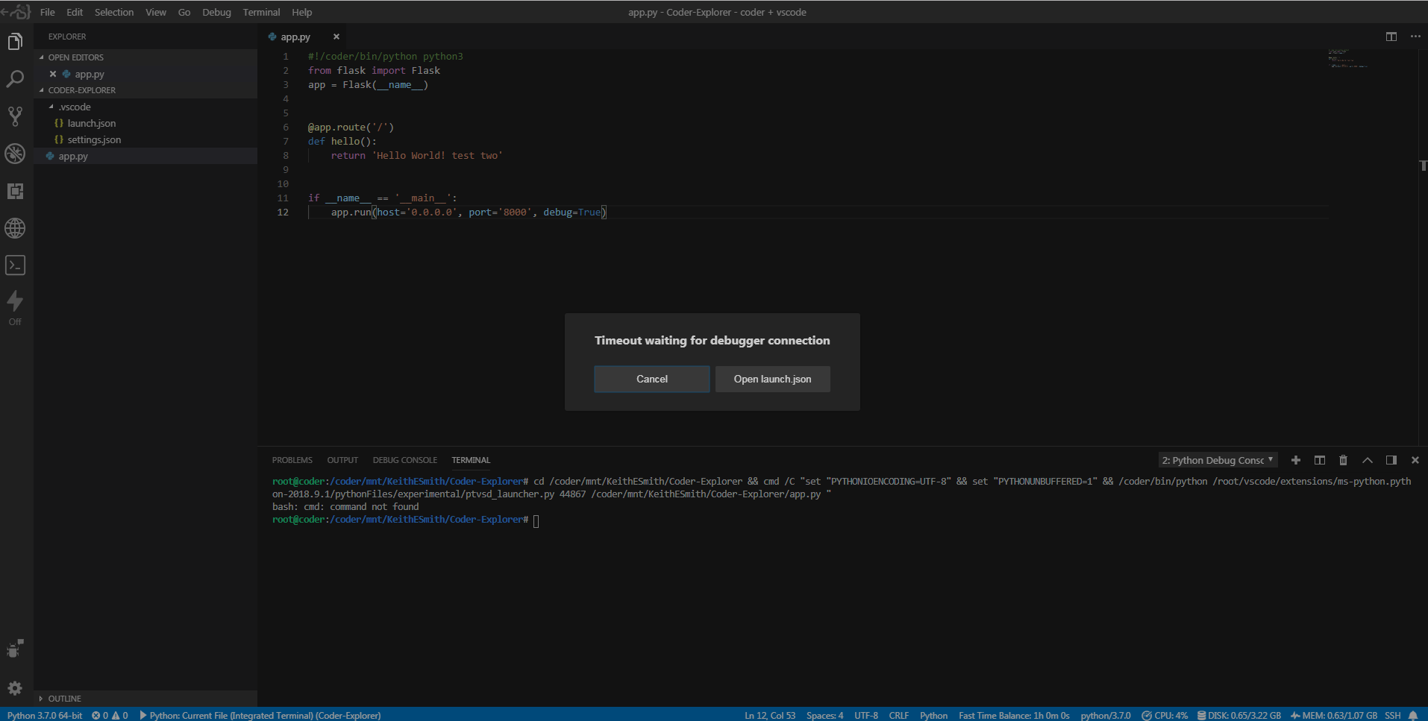Change language mode Python in status bar

point(933,715)
